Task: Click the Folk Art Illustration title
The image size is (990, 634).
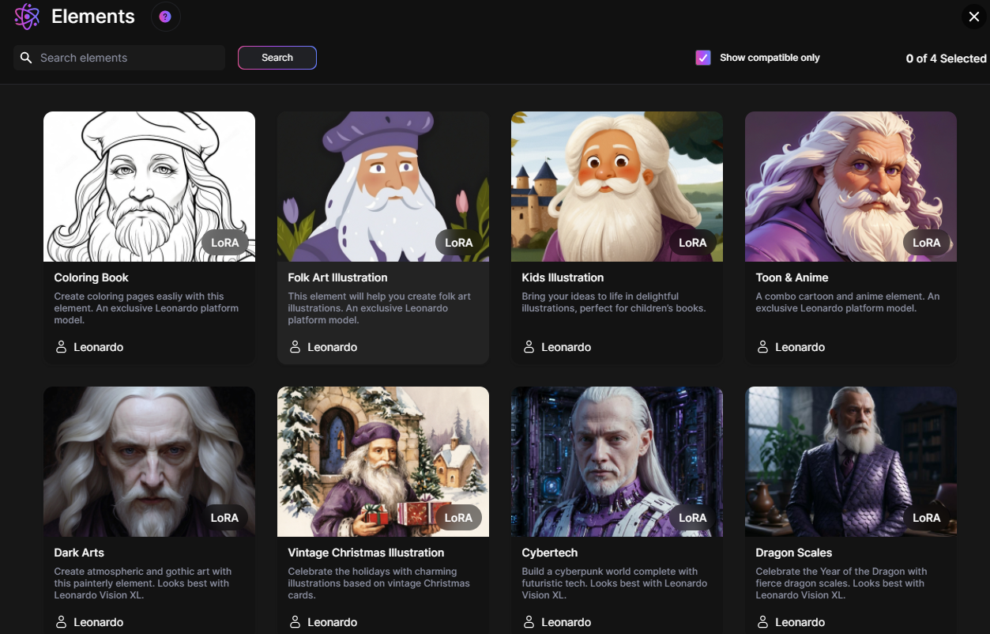Action: [x=337, y=277]
